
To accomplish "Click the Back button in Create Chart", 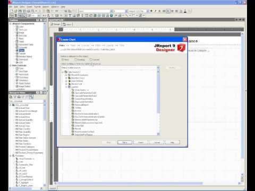I will click(109, 142).
